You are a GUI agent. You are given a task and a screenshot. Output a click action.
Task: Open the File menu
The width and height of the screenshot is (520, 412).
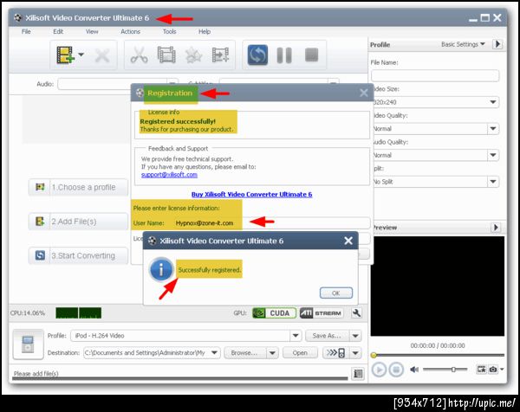(x=26, y=31)
